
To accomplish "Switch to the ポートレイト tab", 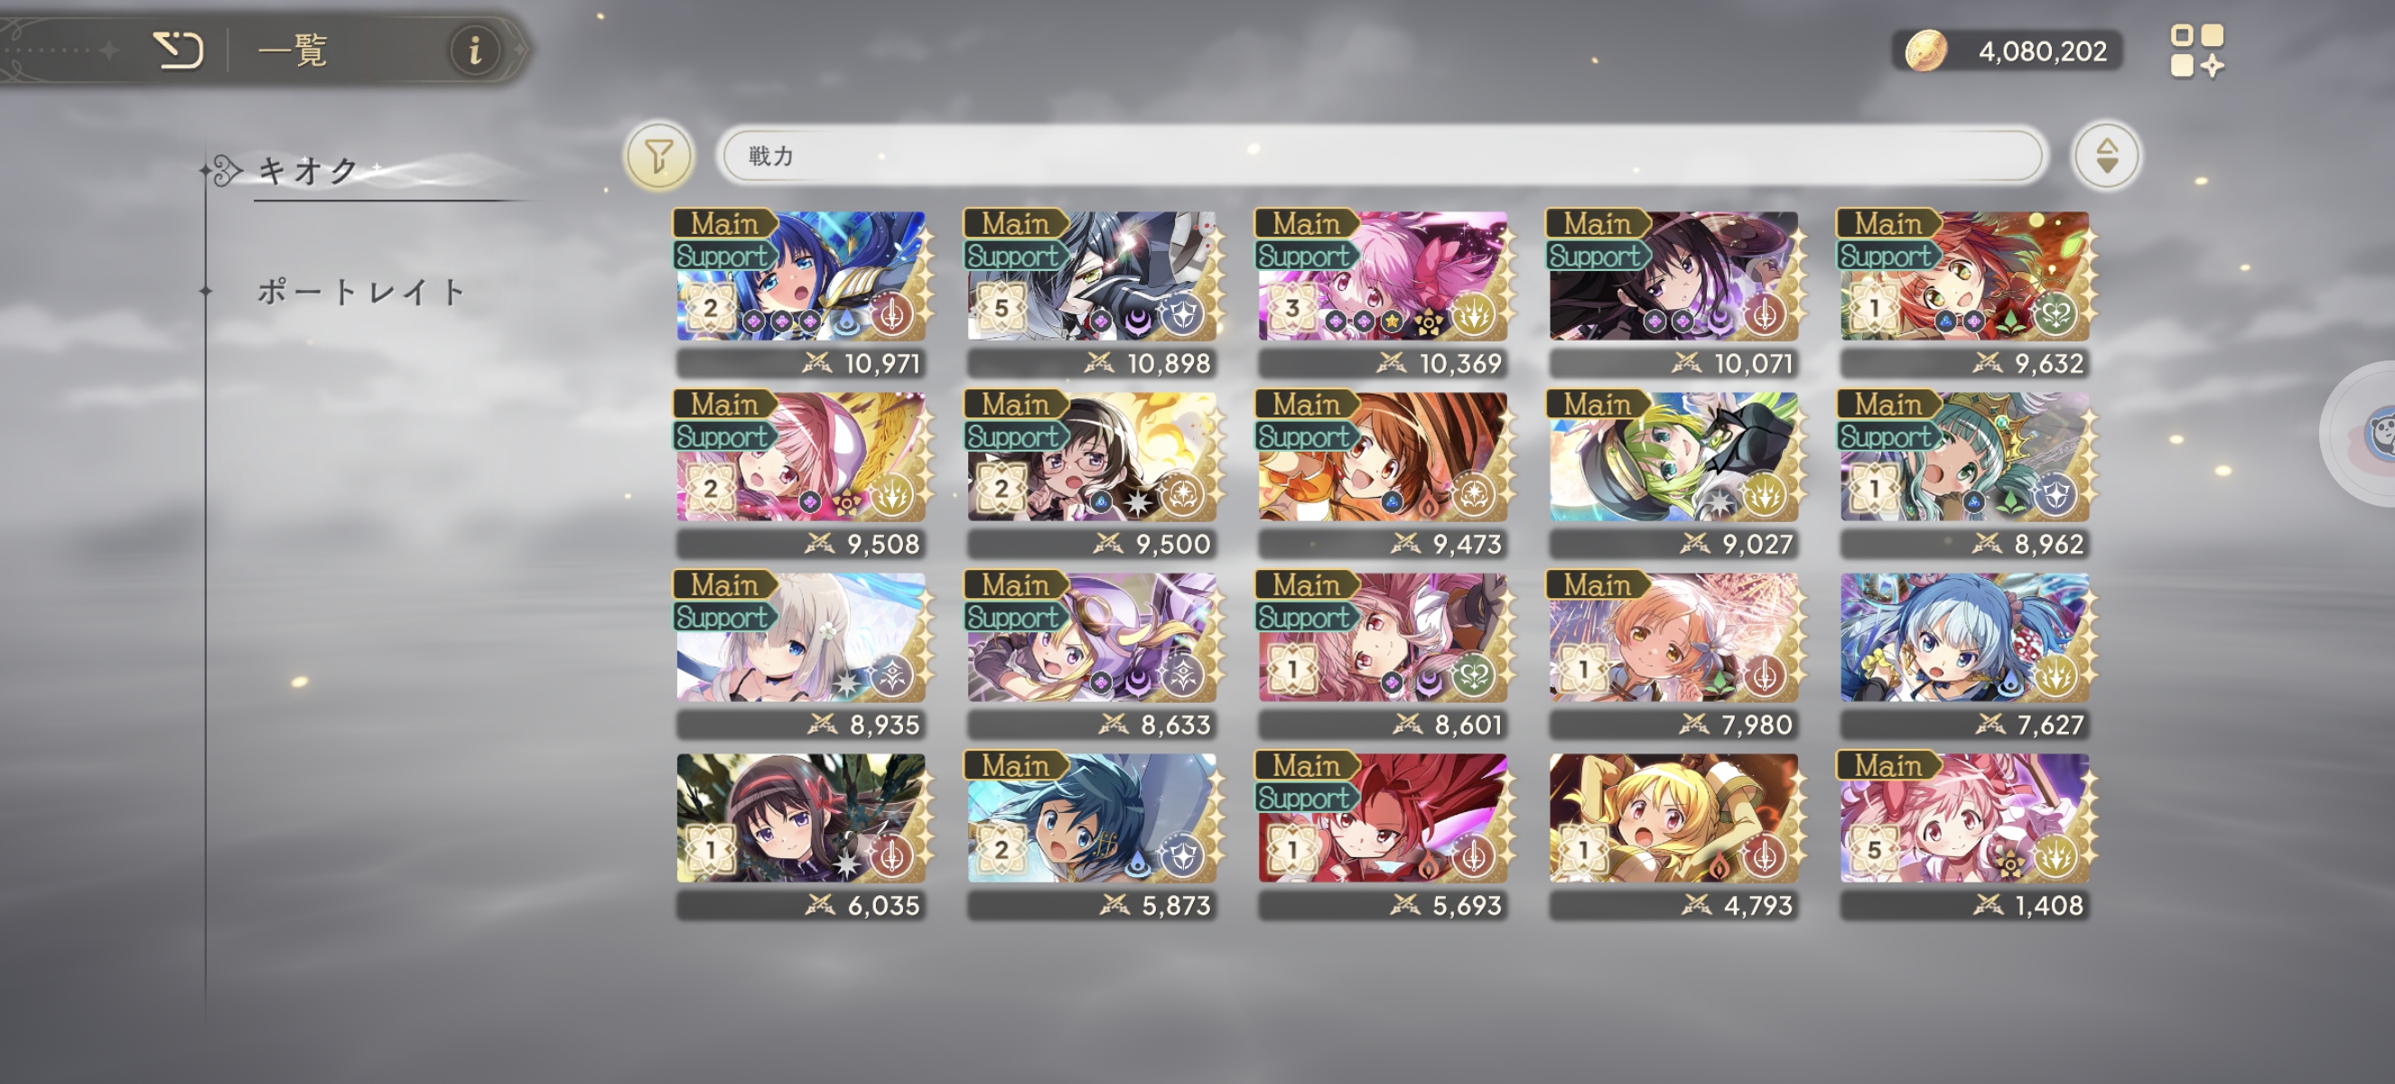I will pyautogui.click(x=360, y=292).
